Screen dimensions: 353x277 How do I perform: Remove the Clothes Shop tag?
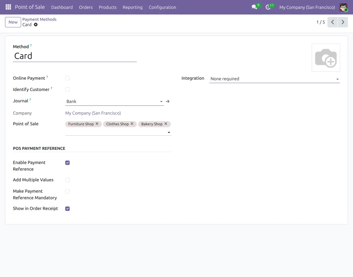pos(132,124)
